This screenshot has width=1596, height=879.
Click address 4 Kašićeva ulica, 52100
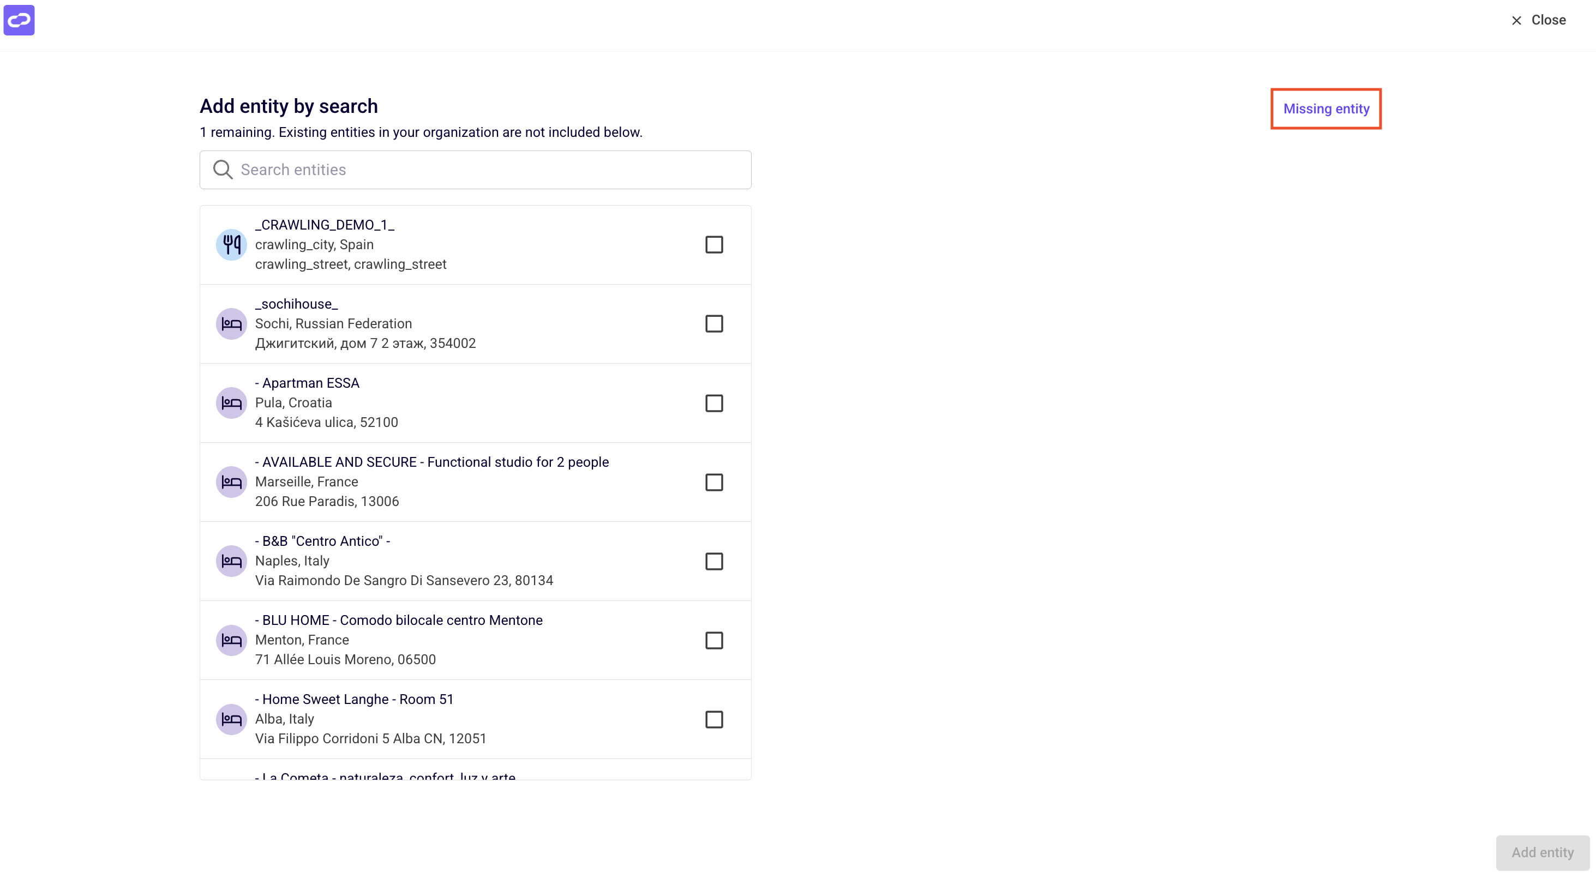327,423
